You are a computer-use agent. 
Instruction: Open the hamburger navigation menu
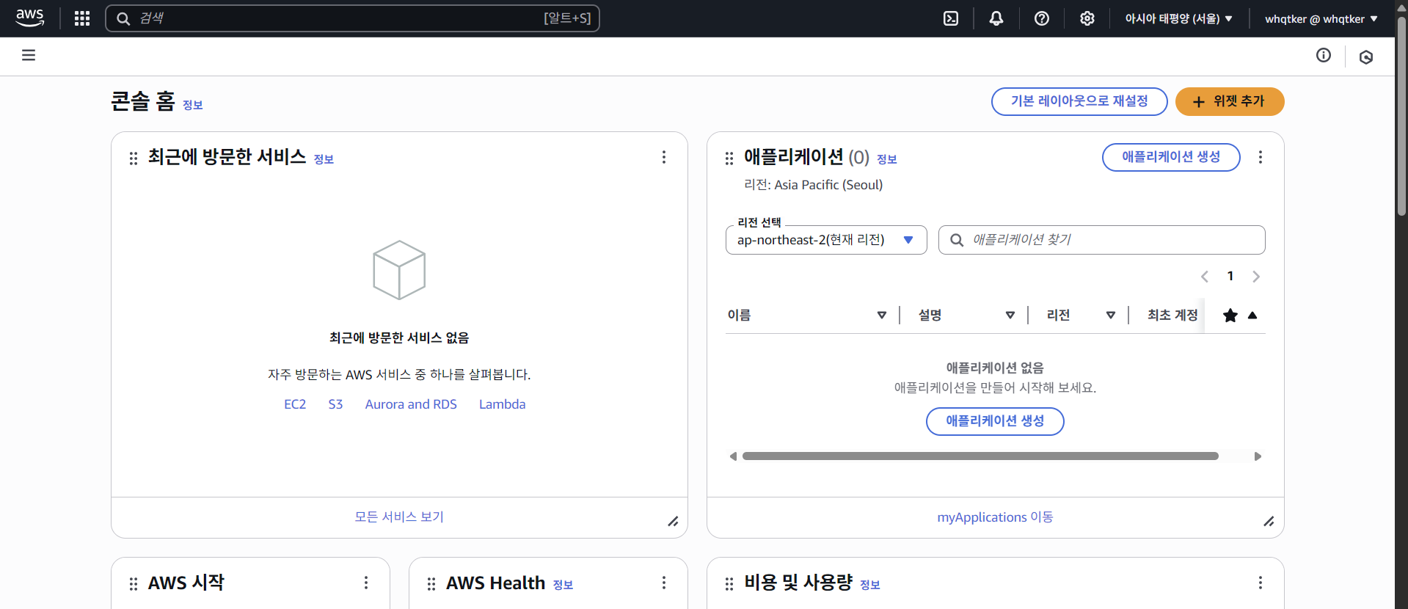(x=29, y=55)
